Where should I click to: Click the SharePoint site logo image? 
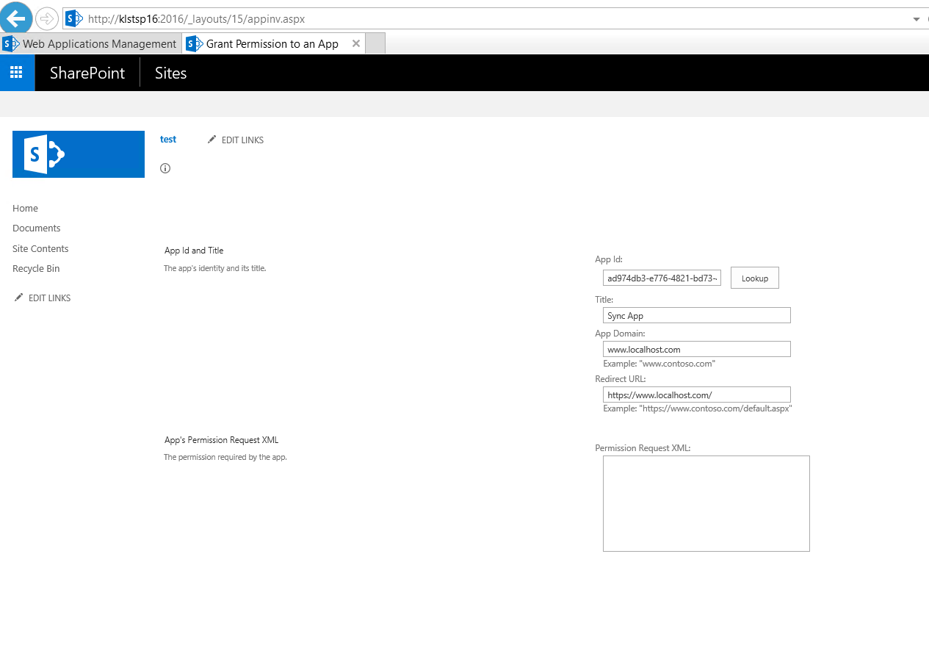click(x=79, y=154)
